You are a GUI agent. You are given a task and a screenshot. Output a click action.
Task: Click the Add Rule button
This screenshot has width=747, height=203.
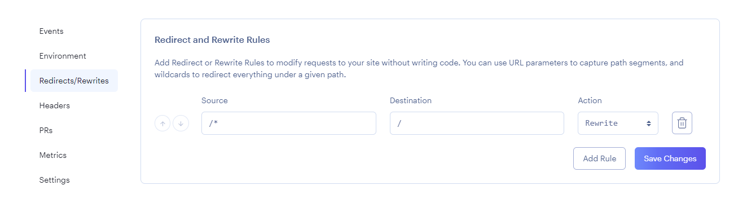point(599,158)
